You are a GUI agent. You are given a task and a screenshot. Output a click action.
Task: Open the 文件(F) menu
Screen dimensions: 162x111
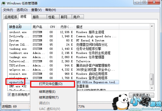pyautogui.click(x=8, y=10)
